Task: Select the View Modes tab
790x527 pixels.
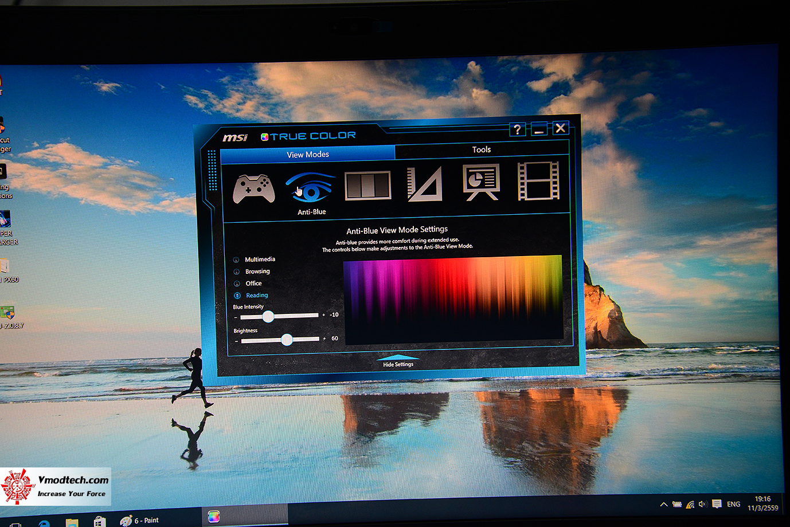Action: click(x=308, y=154)
